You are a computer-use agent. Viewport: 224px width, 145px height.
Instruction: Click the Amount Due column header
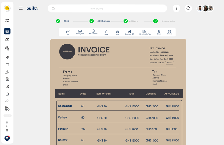pos(171,94)
